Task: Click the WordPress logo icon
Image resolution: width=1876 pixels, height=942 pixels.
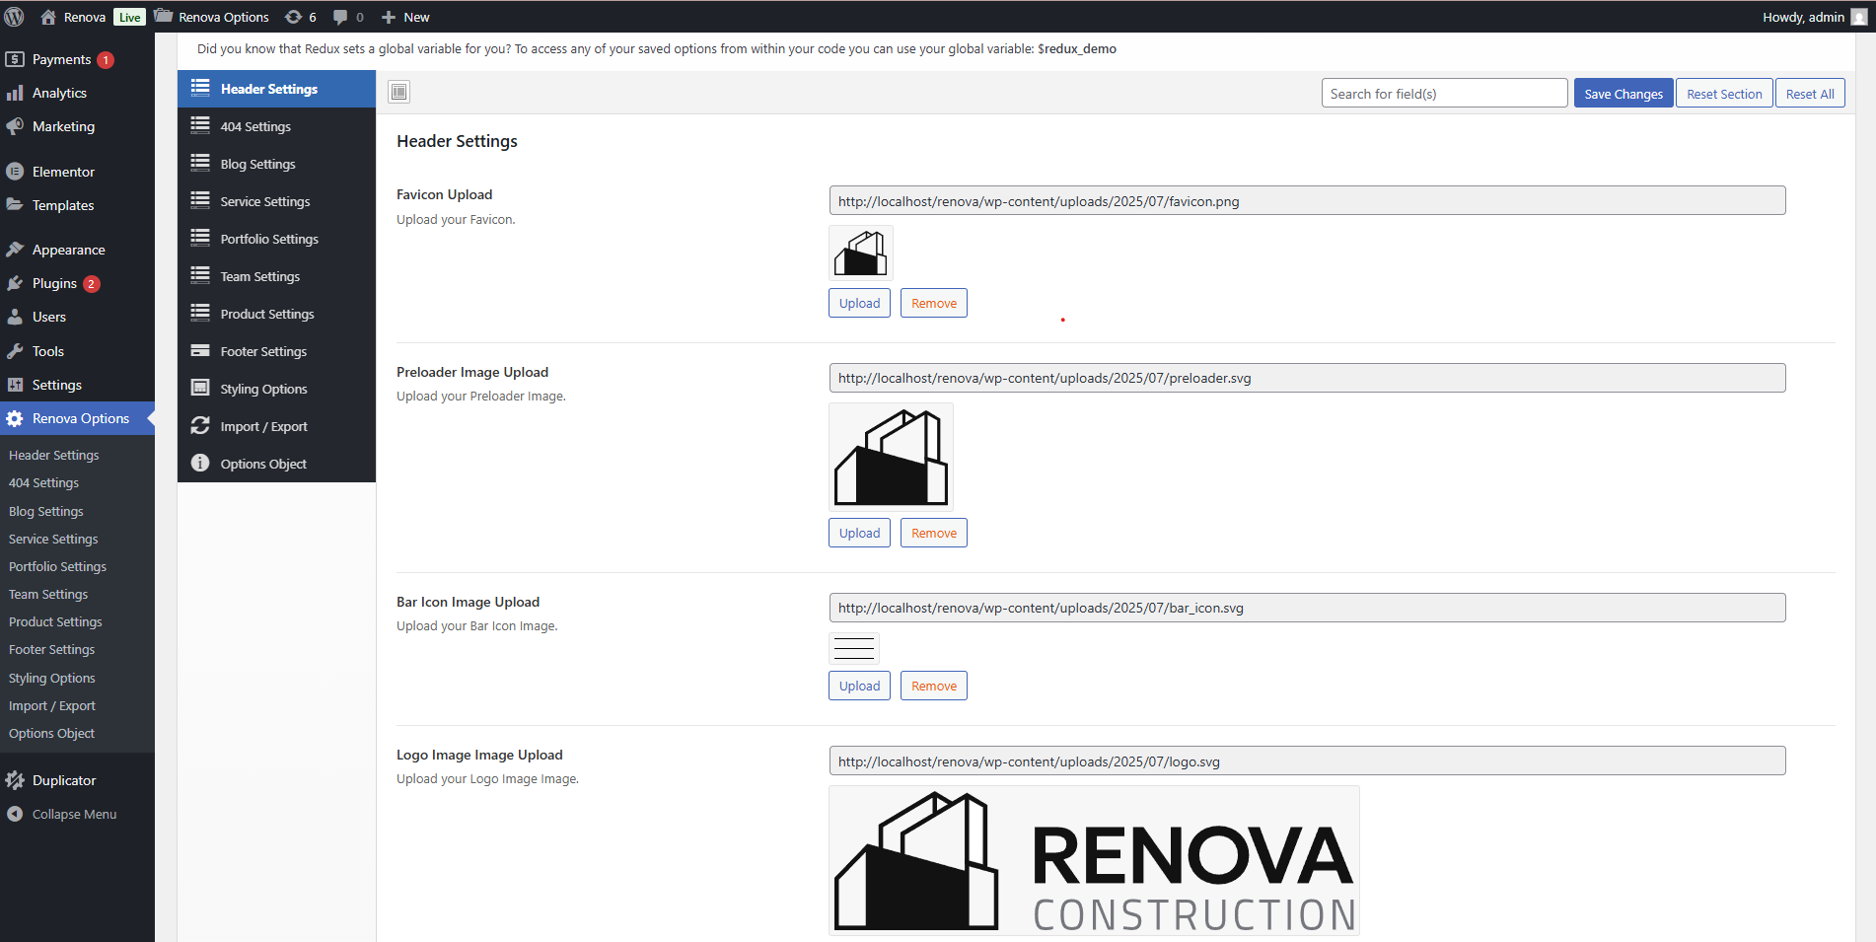Action: point(15,17)
